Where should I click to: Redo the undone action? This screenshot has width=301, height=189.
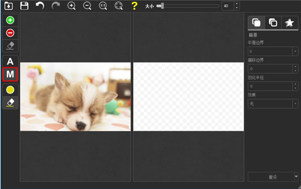click(x=56, y=6)
